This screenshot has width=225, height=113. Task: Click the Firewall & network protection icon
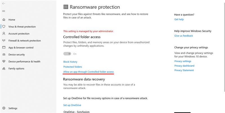tap(4, 41)
